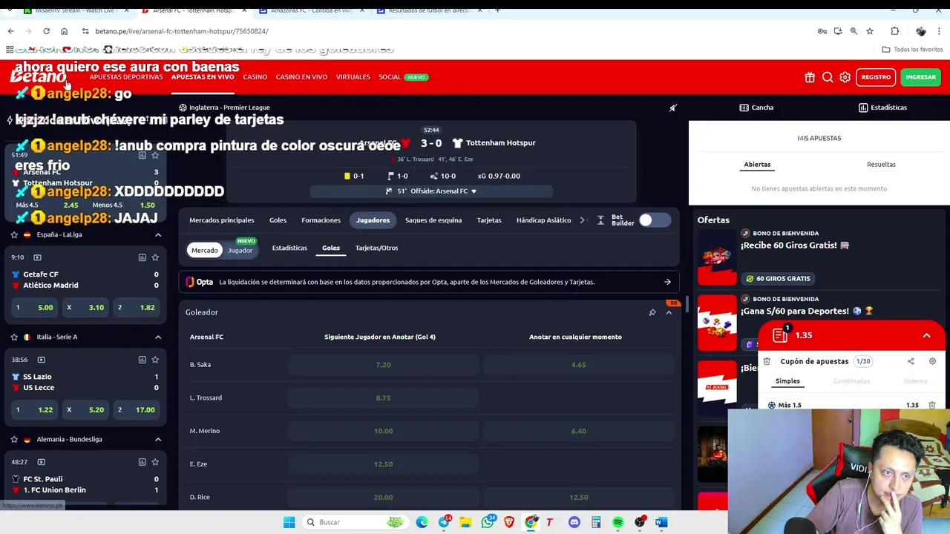
Task: Collapse the Alemania - Bundesliga section
Action: click(157, 439)
